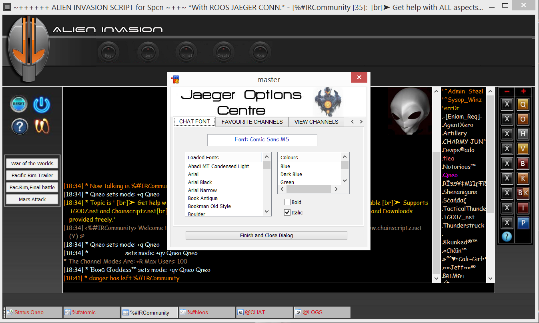This screenshot has height=323, width=539.
Task: Choose Dark Blue in Colours list
Action: pyautogui.click(x=291, y=174)
